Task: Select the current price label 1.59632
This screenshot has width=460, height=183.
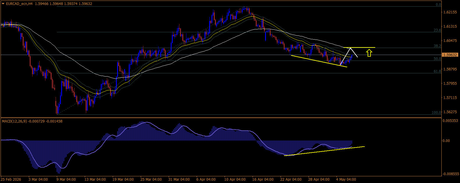Action: 450,55
